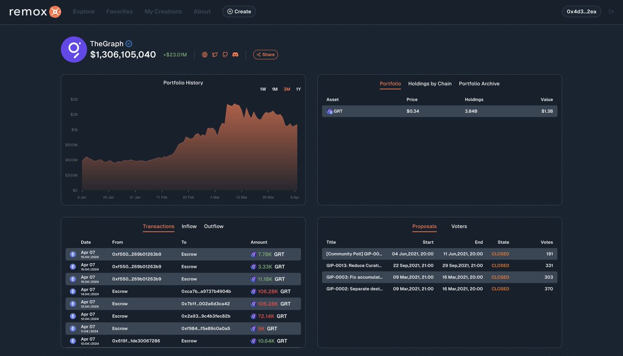The image size is (623, 356).
Task: Click the 0x2a93...9c4b3fec82b recipient address
Action: pyautogui.click(x=206, y=316)
